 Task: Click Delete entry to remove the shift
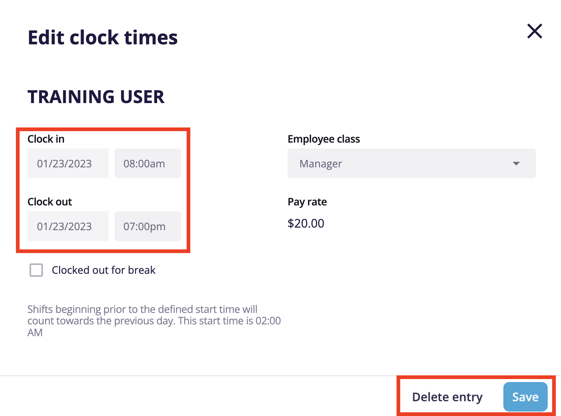(x=447, y=396)
